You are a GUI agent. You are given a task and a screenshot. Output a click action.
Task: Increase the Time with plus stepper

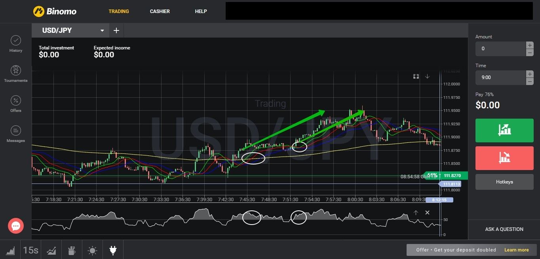pyautogui.click(x=530, y=74)
